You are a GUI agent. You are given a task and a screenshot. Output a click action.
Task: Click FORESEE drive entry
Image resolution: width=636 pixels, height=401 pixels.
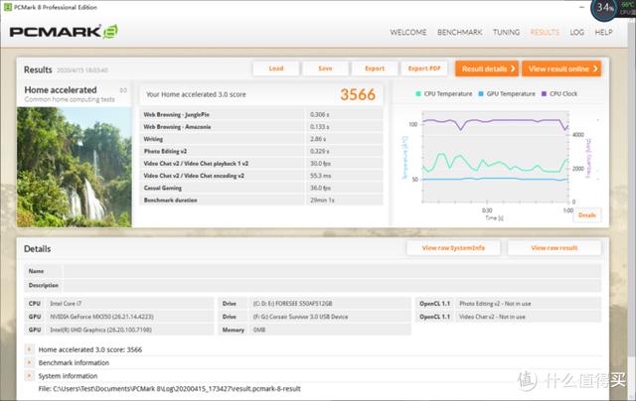coord(292,304)
